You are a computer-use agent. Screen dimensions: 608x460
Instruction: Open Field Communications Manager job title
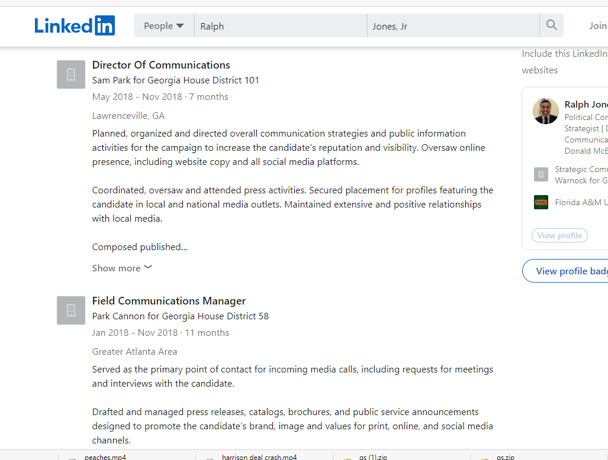pyautogui.click(x=169, y=301)
